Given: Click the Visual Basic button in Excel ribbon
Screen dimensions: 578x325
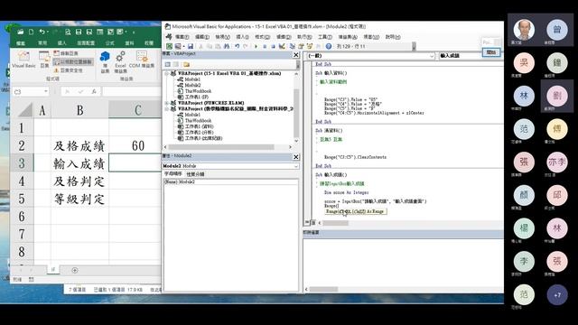Looking at the screenshot, I should pyautogui.click(x=24, y=60).
